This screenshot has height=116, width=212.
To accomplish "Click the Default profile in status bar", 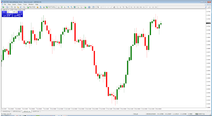I will [136, 114].
